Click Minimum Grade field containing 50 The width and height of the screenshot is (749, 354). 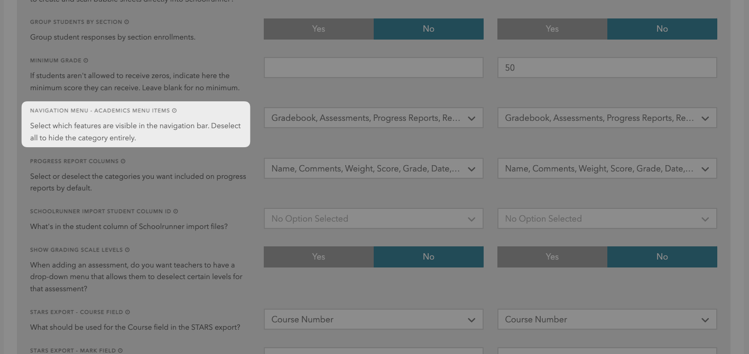pyautogui.click(x=607, y=68)
